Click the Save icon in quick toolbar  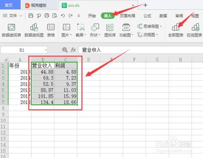(31, 16)
